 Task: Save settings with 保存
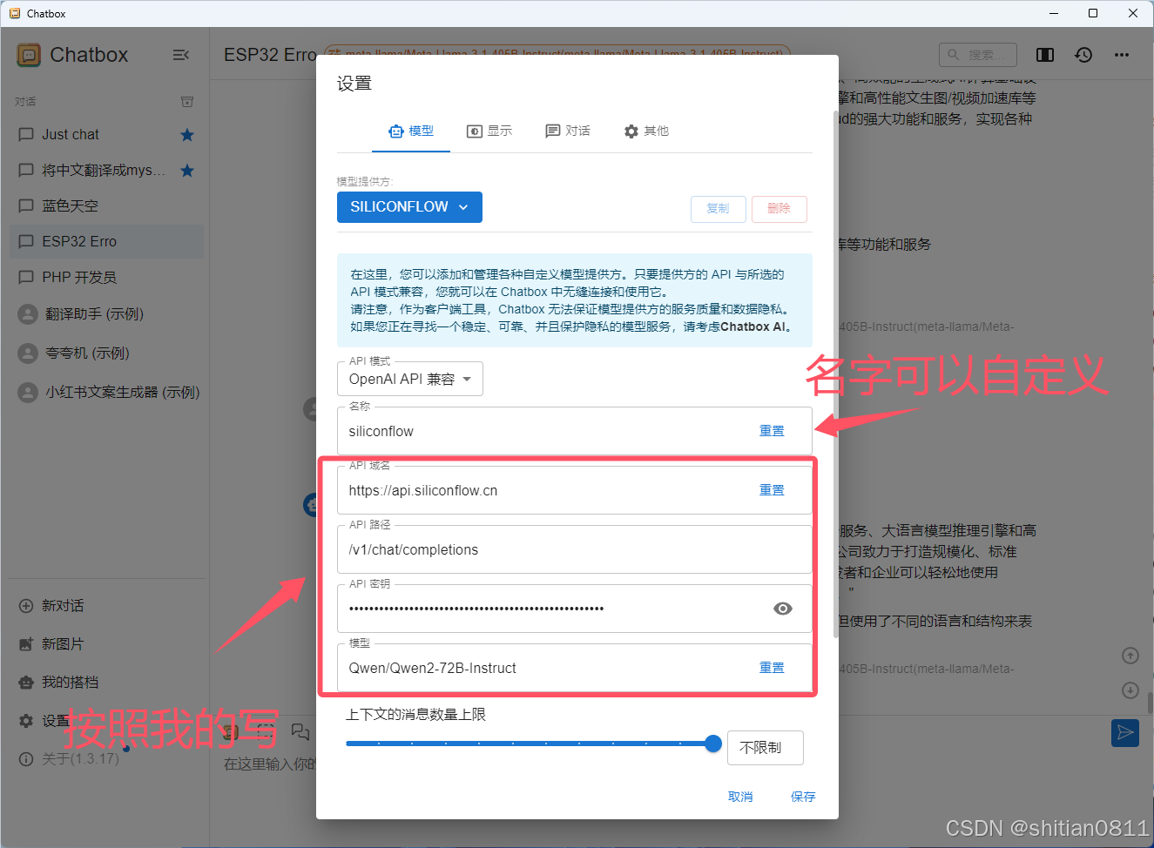click(x=803, y=798)
